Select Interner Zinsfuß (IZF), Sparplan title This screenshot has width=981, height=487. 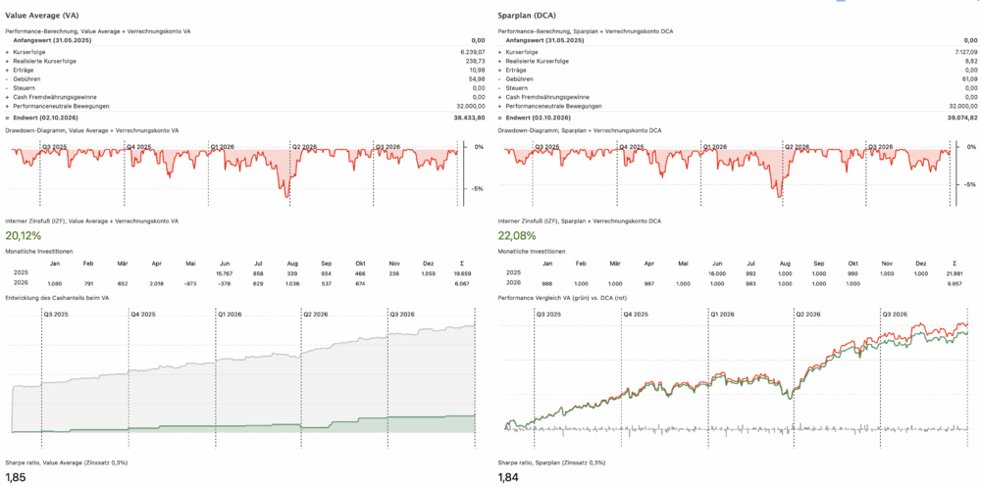tap(580, 221)
